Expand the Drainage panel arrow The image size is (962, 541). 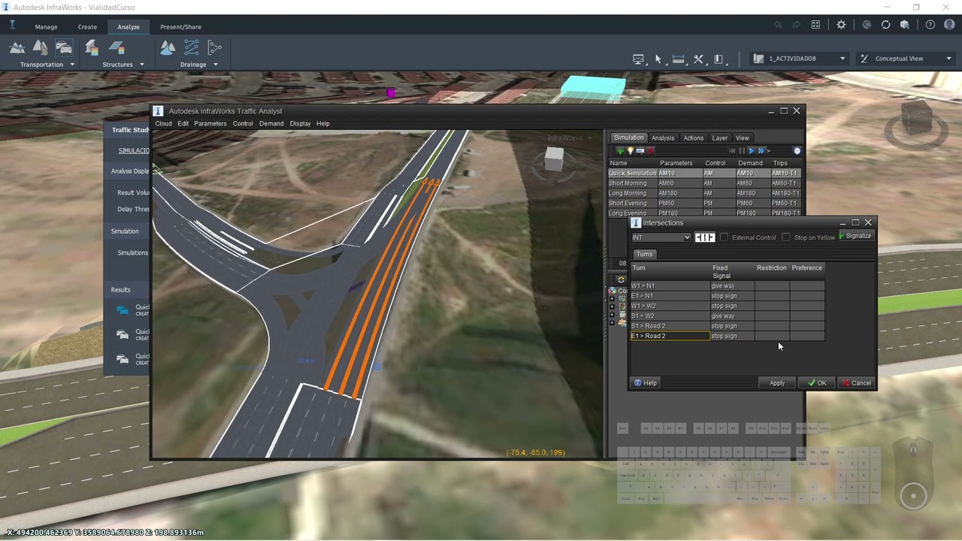(216, 65)
